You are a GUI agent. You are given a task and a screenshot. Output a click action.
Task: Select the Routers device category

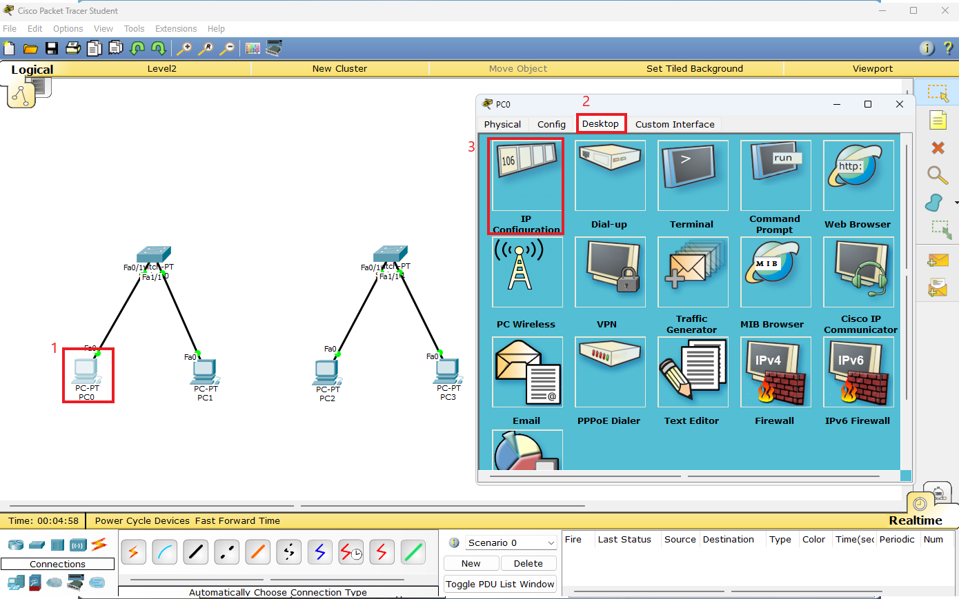(x=16, y=545)
